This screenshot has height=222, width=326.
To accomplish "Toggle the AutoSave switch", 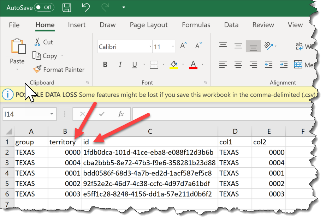I will pyautogui.click(x=44, y=7).
